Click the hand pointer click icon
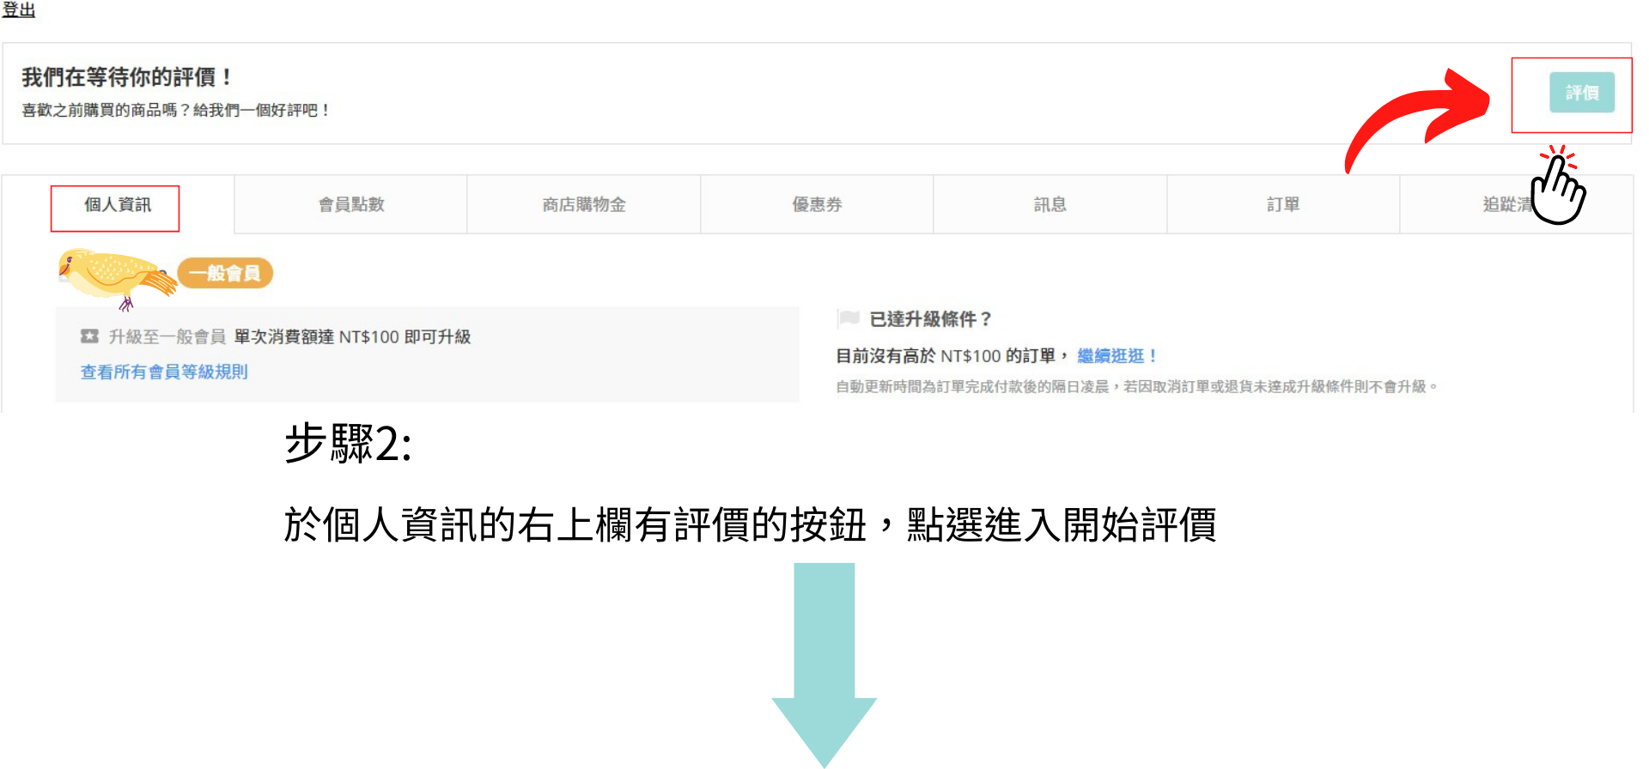Viewport: 1649px width, 769px height. (x=1558, y=187)
